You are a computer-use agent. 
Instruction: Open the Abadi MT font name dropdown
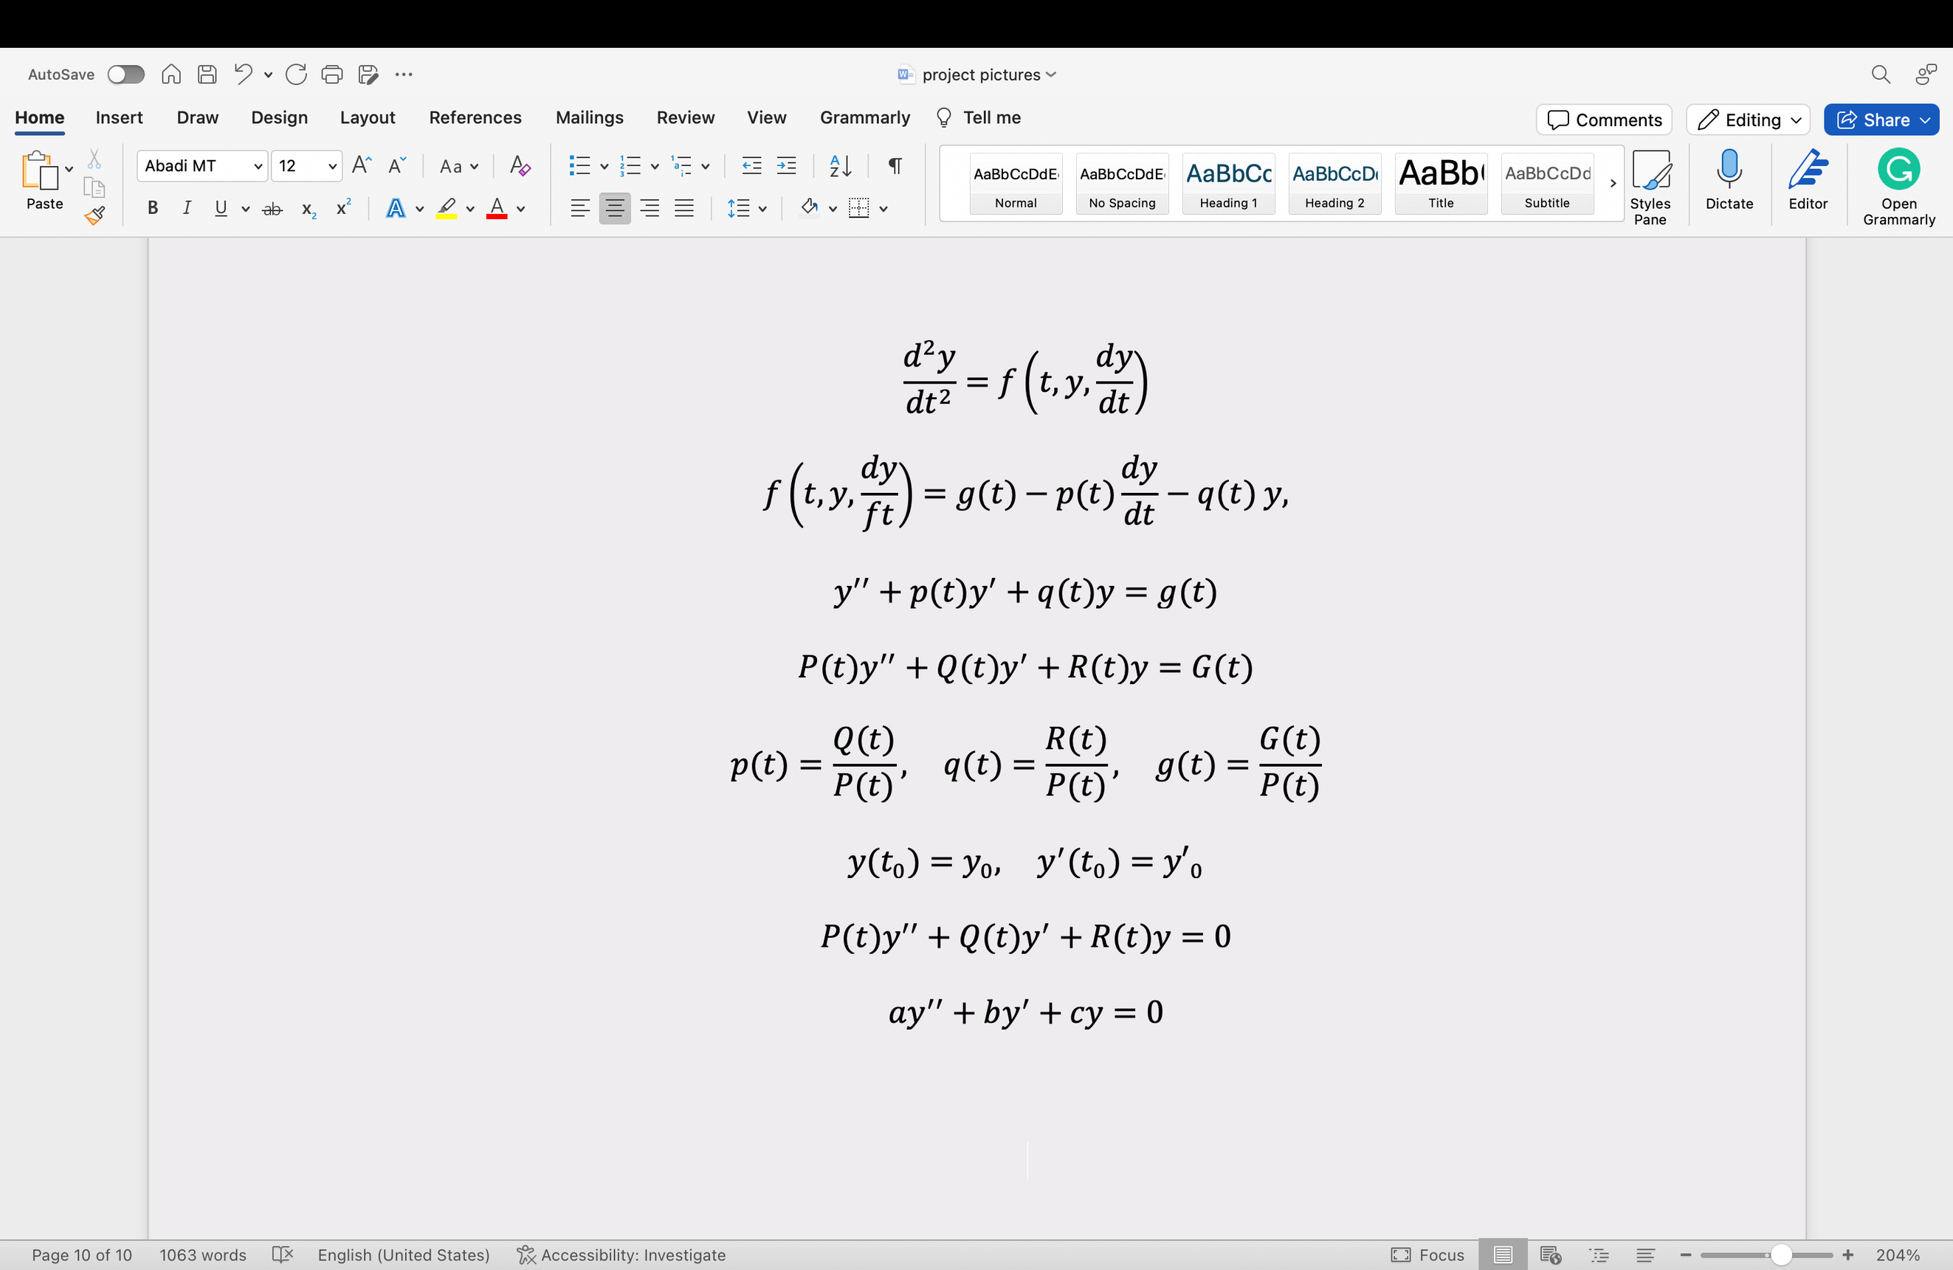258,167
